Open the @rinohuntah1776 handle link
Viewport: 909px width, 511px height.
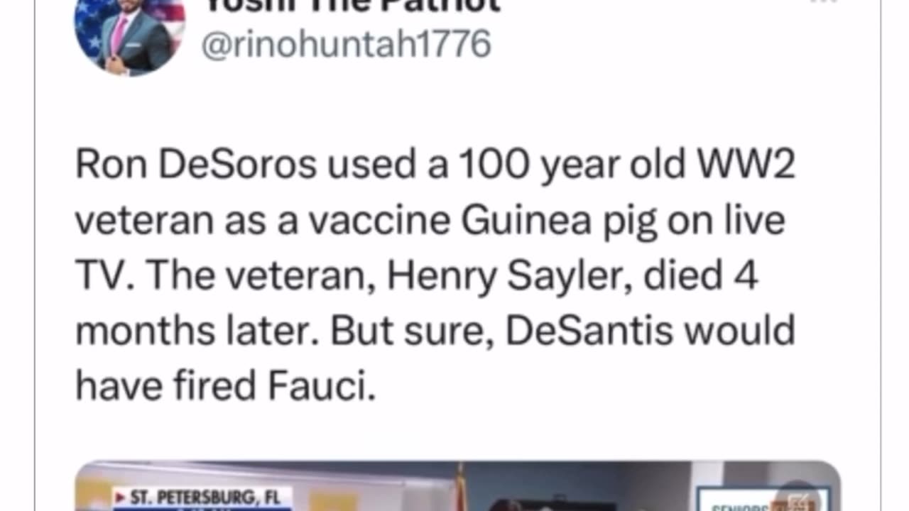pos(346,44)
